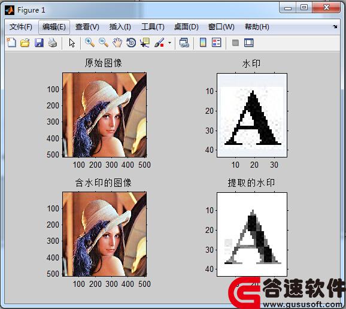The width and height of the screenshot is (346, 309).
Task: Open the 帮助(H) menu
Action: pos(257,27)
